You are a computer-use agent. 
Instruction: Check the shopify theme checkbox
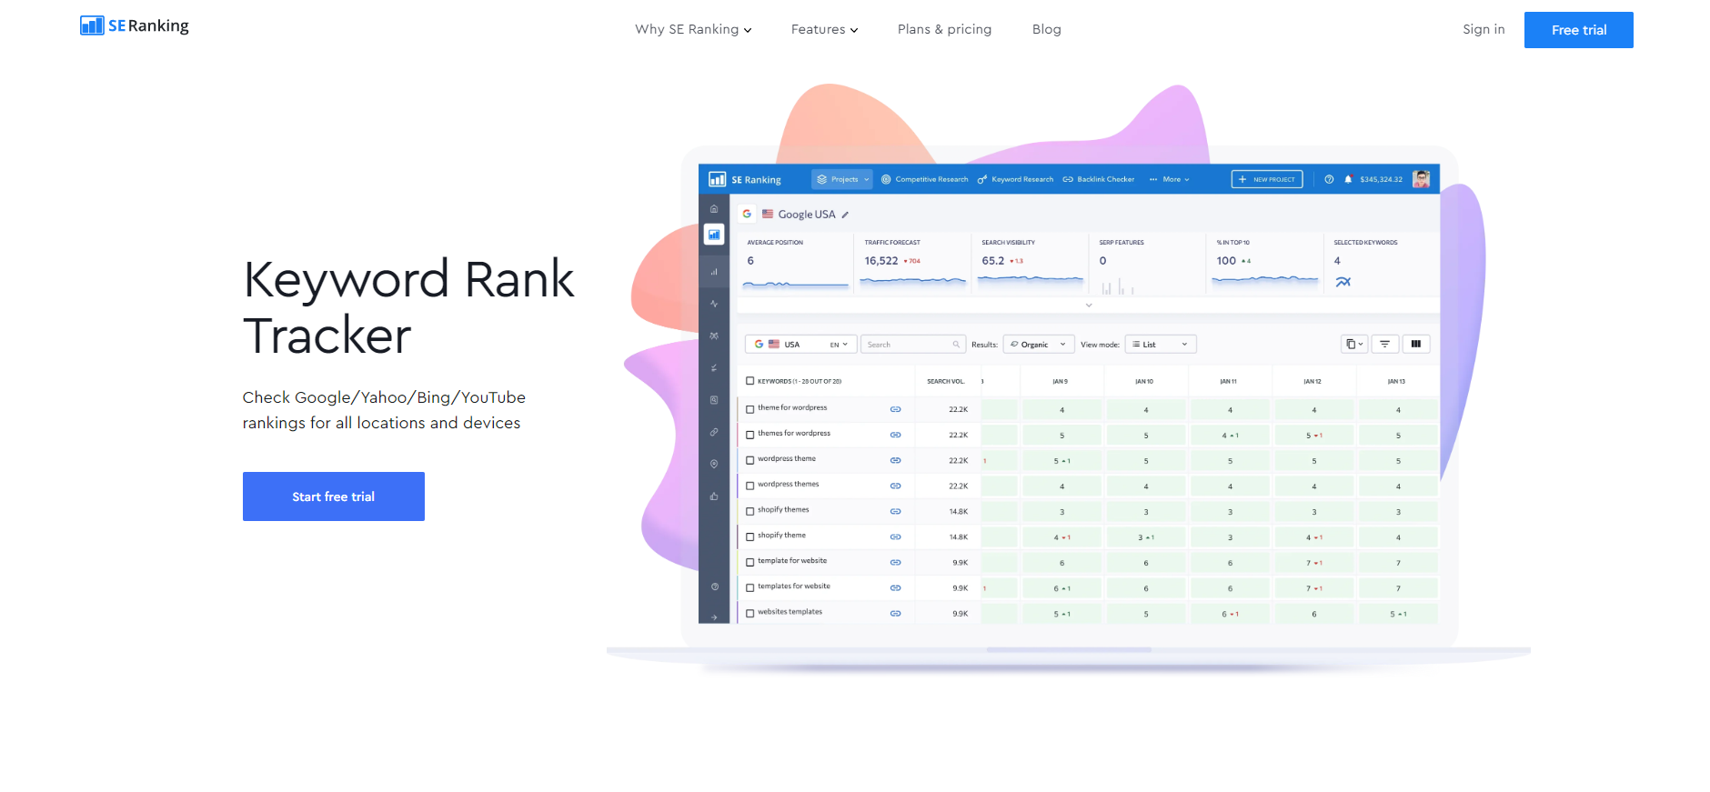[x=749, y=536]
